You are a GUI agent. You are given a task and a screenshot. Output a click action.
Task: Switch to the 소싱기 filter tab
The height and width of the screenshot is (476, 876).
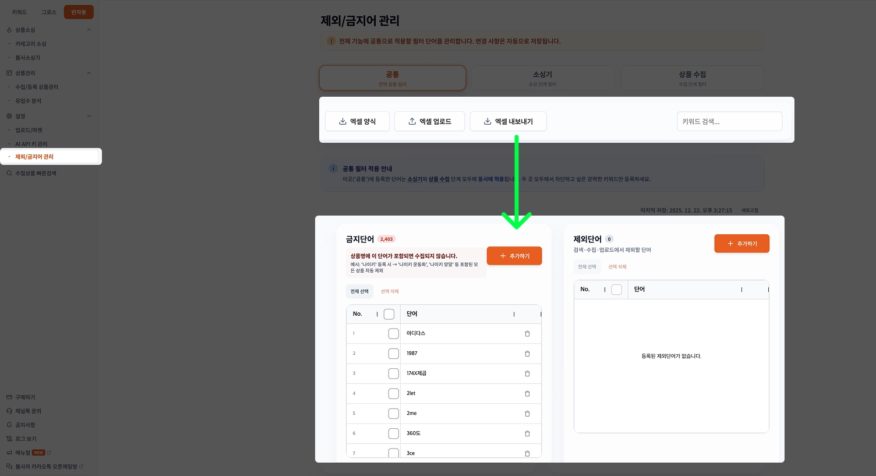[542, 78]
